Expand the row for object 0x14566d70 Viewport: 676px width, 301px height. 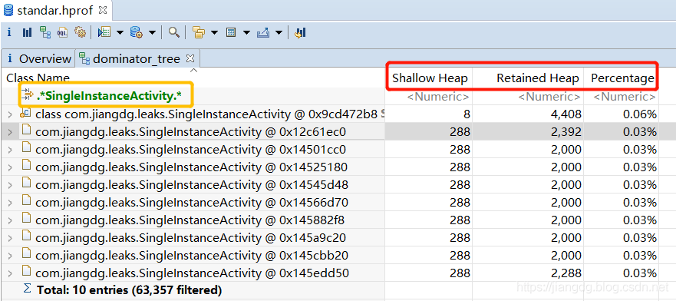coord(10,203)
